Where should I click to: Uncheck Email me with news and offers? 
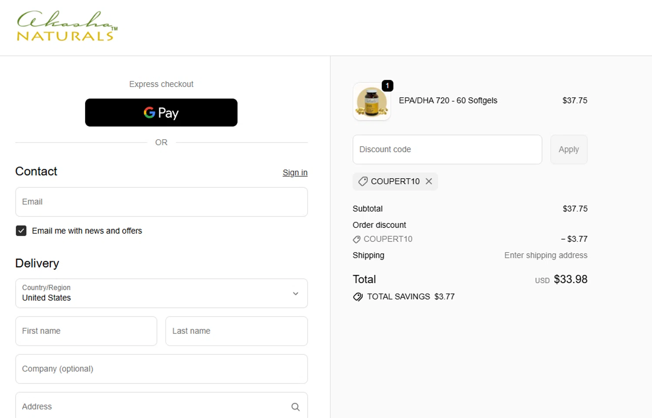coord(21,231)
